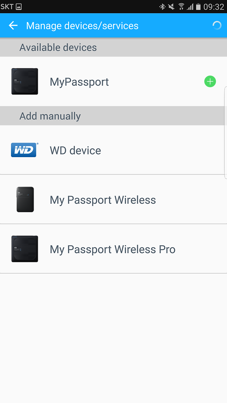Tap the muted sound status icon
The image size is (227, 403).
tap(172, 7)
